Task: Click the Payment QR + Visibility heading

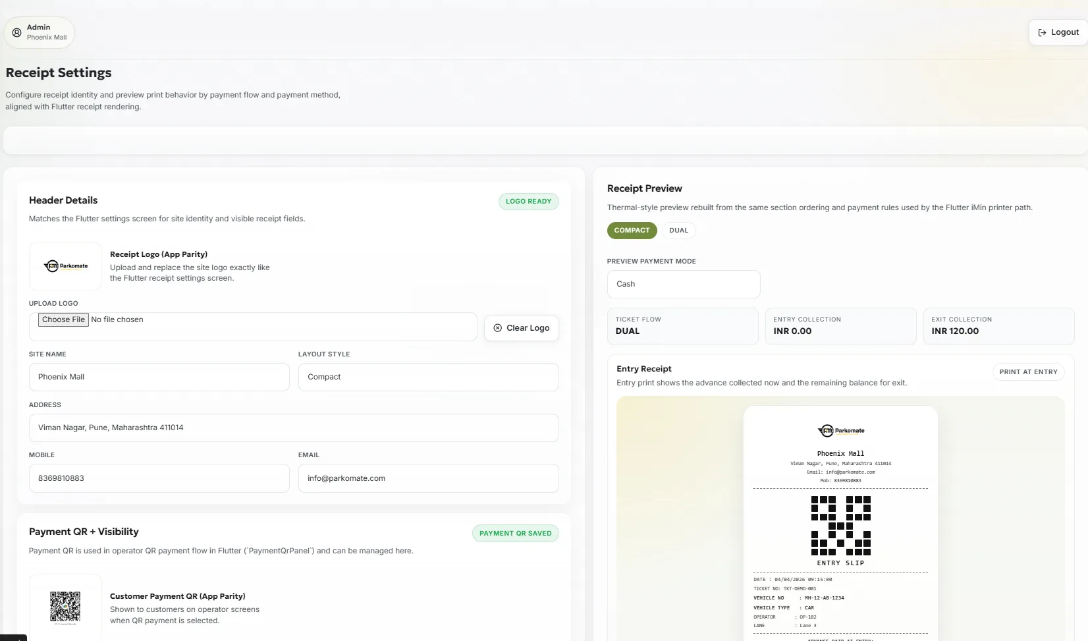Action: point(84,532)
